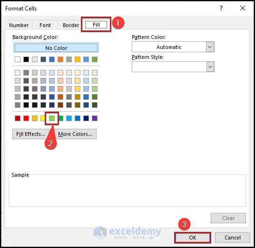Choose lightest green tint in last column
Image resolution: width=255 pixels, height=248 pixels.
pos(95,73)
